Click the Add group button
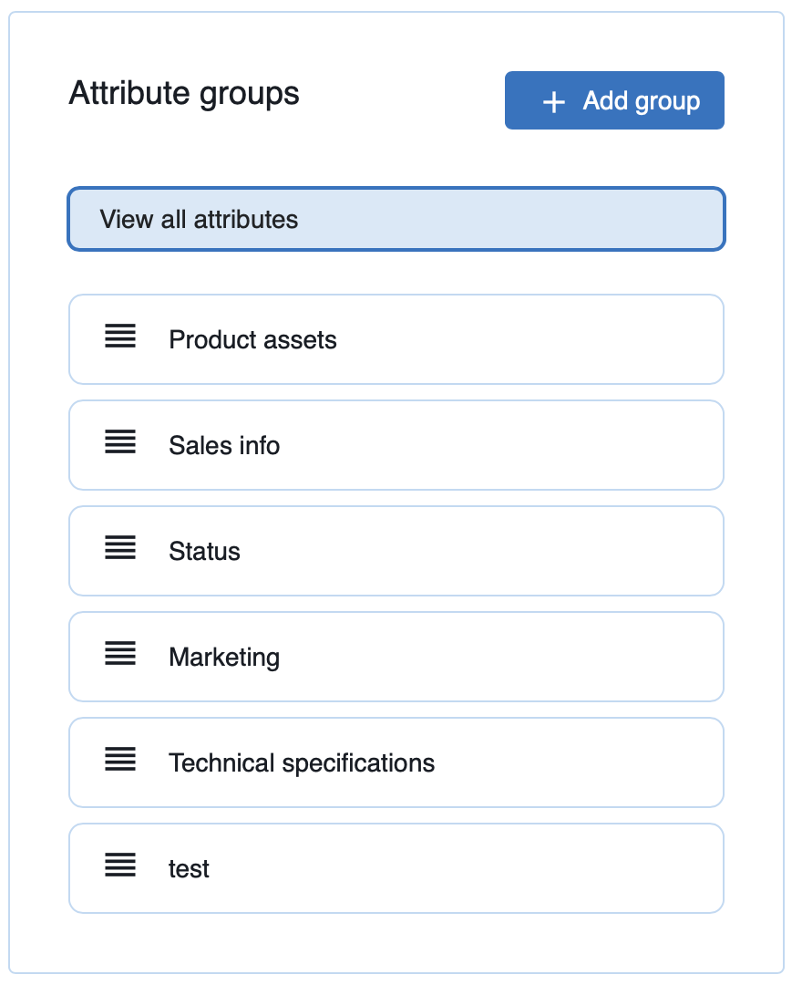802x985 pixels. [x=613, y=100]
